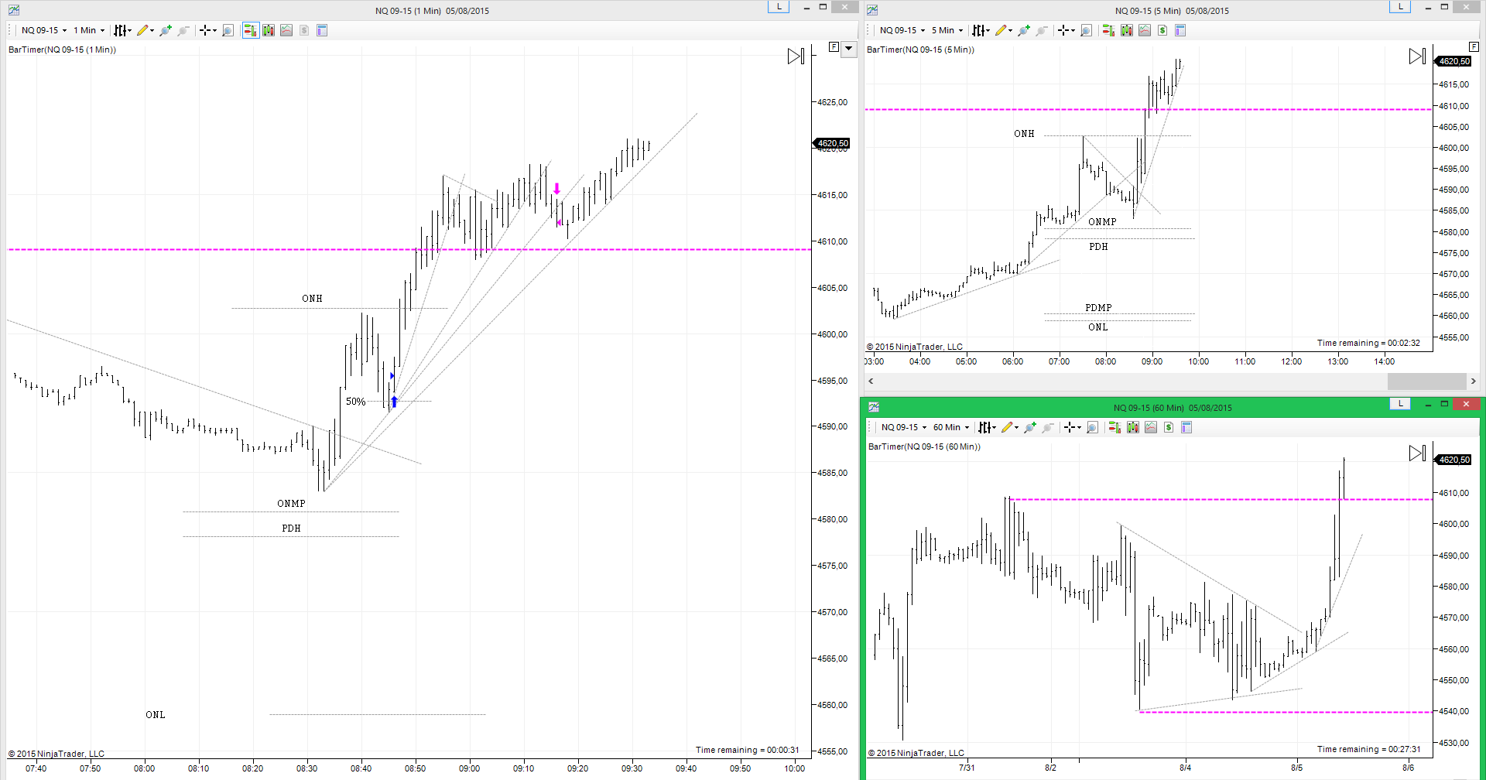Select the ONMP label in 1 Min chart
Screen dimensions: 1486x780
point(291,504)
